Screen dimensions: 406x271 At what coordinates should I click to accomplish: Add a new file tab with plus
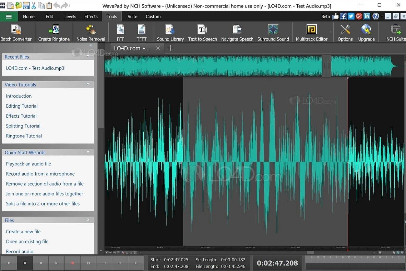170,48
